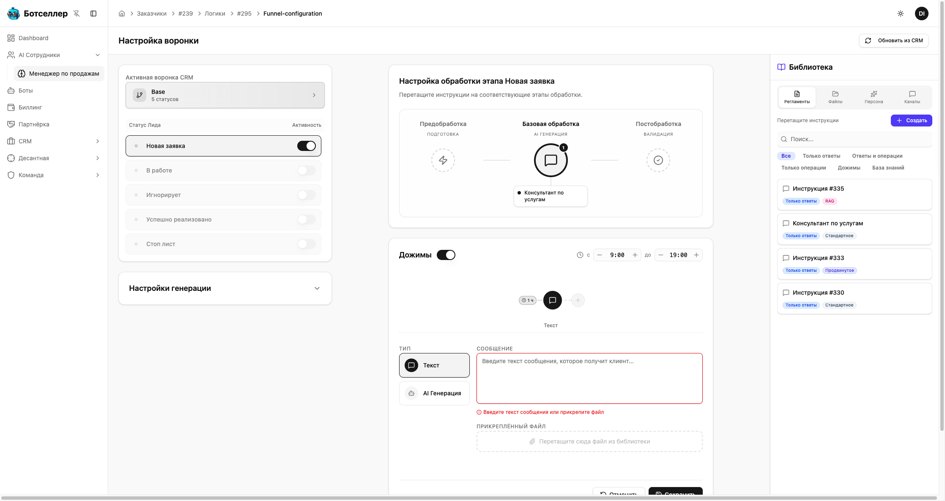Expand the CRM sidebar menu

click(x=97, y=141)
